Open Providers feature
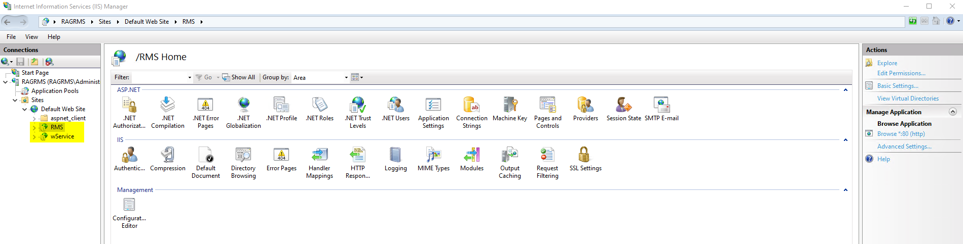The image size is (963, 244). tap(586, 109)
